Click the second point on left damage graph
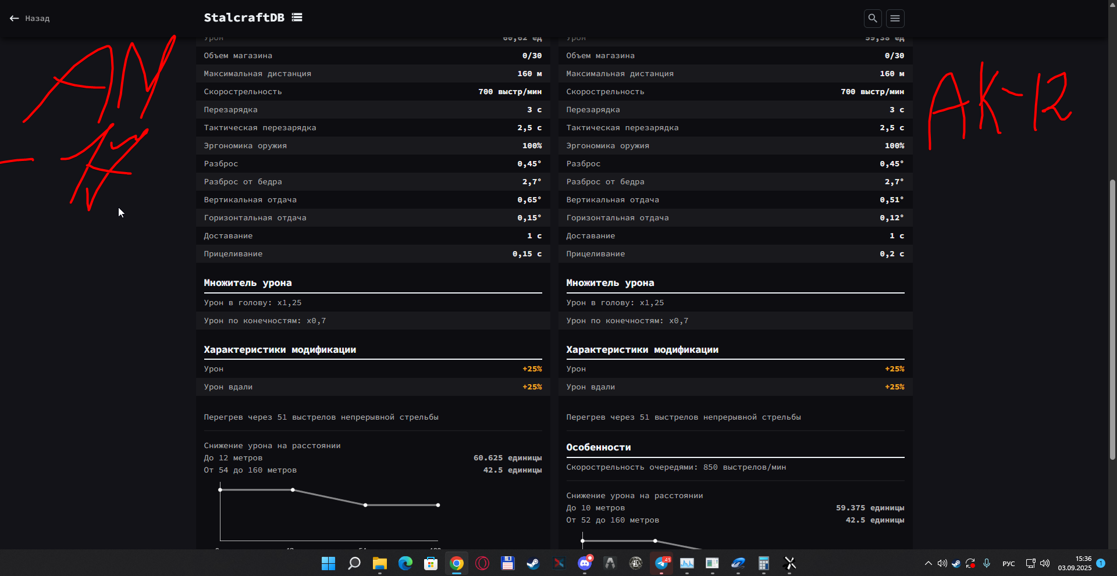The image size is (1117, 576). (293, 490)
